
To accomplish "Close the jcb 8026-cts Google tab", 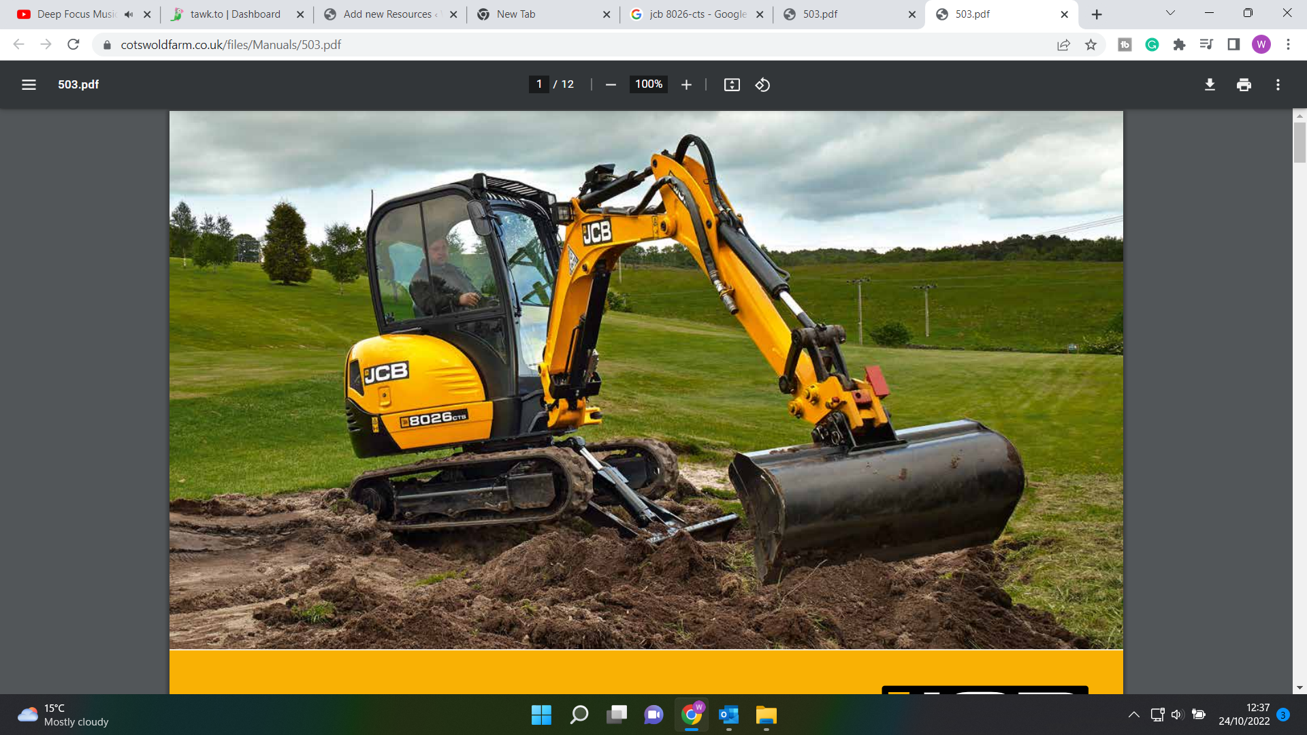I will (760, 14).
